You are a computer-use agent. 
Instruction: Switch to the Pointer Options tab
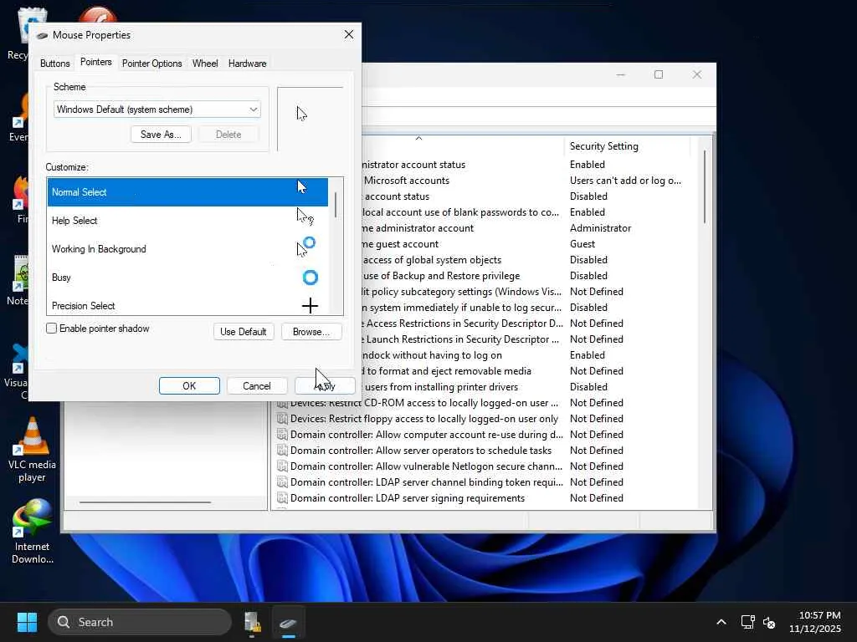click(x=151, y=64)
